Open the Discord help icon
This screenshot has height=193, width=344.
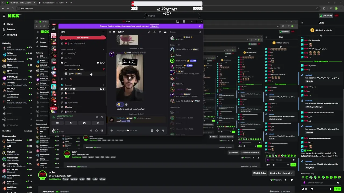click(x=184, y=21)
